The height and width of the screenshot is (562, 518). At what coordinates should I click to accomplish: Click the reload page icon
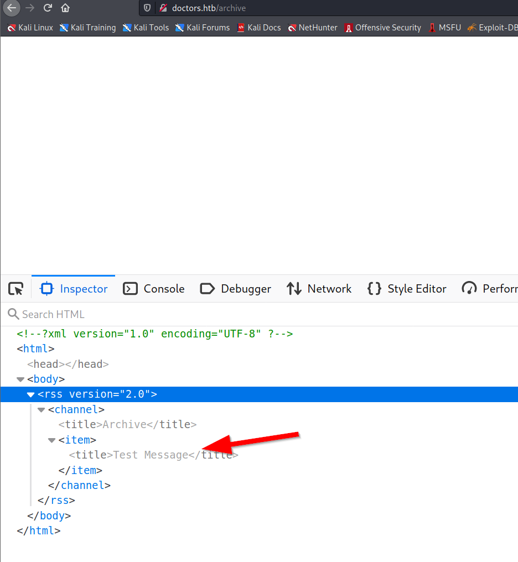pos(48,8)
